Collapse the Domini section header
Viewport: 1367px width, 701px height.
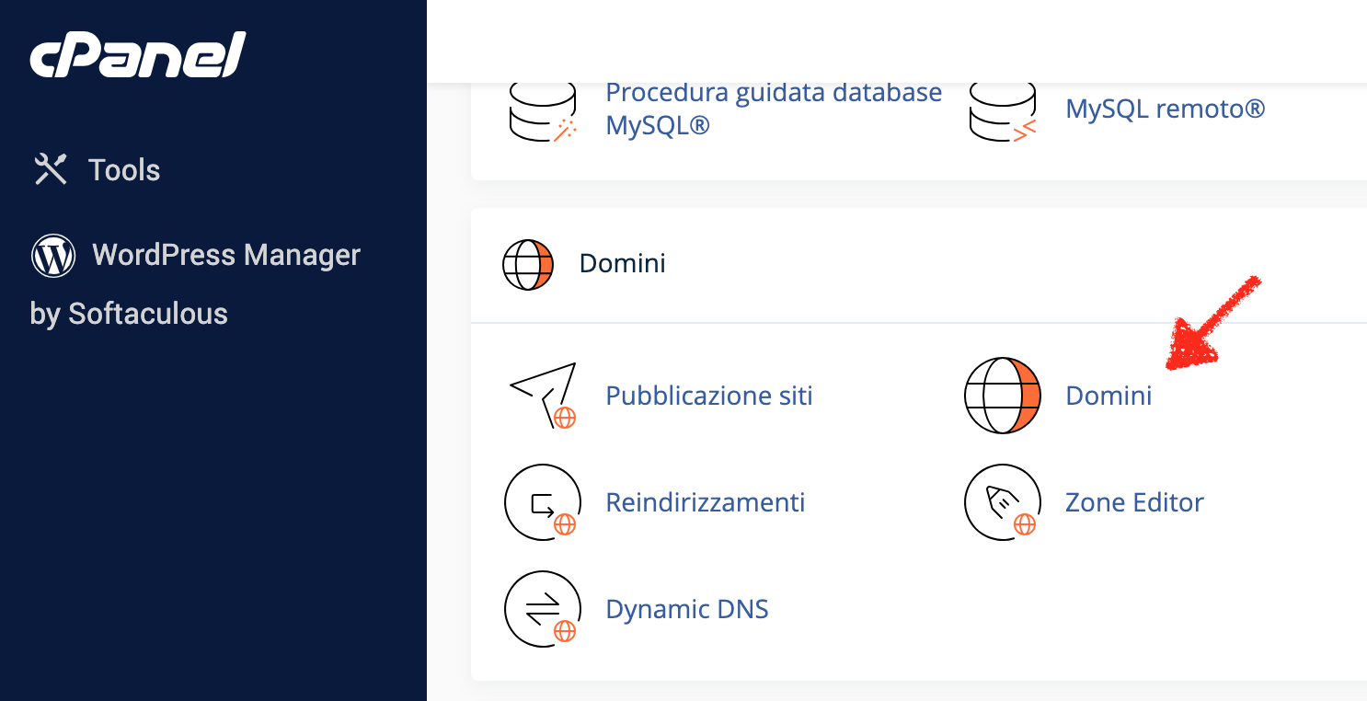[918, 264]
